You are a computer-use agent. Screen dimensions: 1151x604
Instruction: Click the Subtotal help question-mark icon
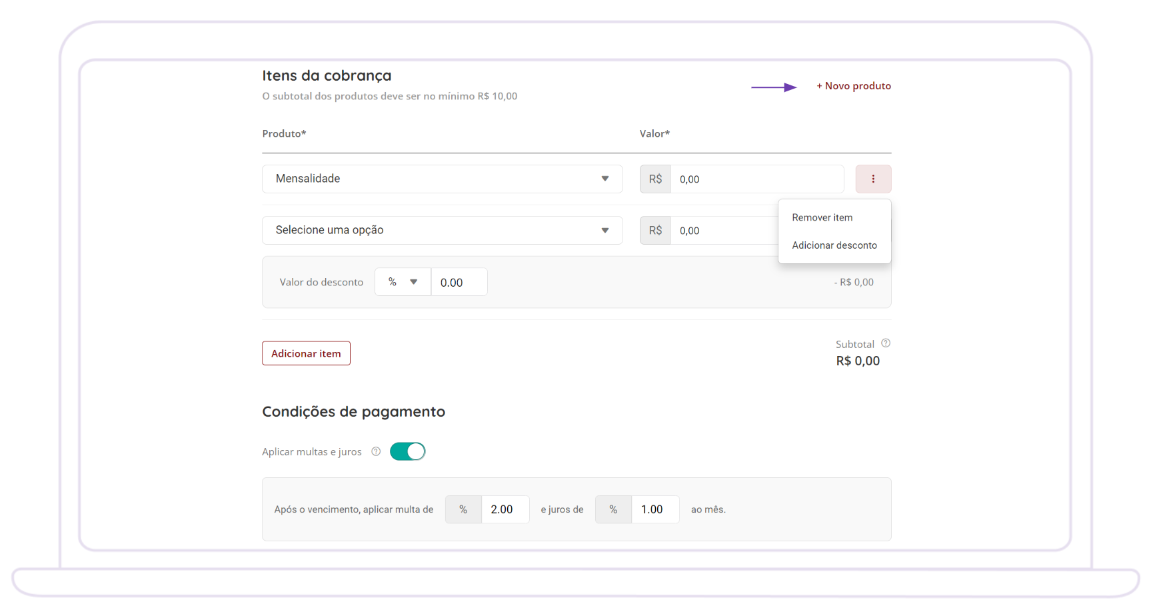(886, 343)
